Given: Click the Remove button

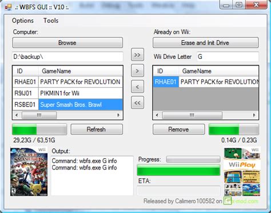Looking at the screenshot, I should 179,129.
